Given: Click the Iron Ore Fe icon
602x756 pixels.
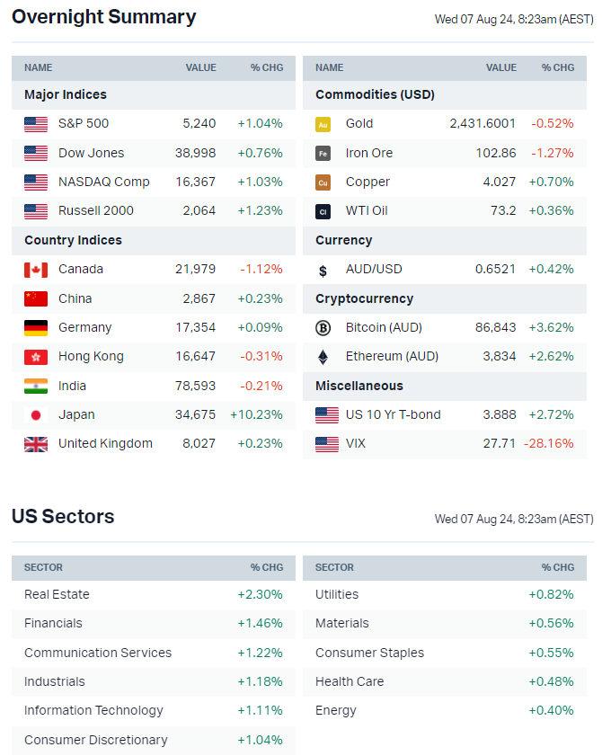Looking at the screenshot, I should (x=323, y=154).
